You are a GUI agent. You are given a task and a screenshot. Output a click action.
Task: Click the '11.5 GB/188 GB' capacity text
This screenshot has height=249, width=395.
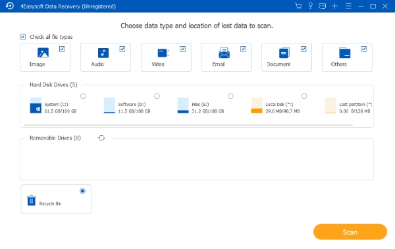tap(134, 111)
